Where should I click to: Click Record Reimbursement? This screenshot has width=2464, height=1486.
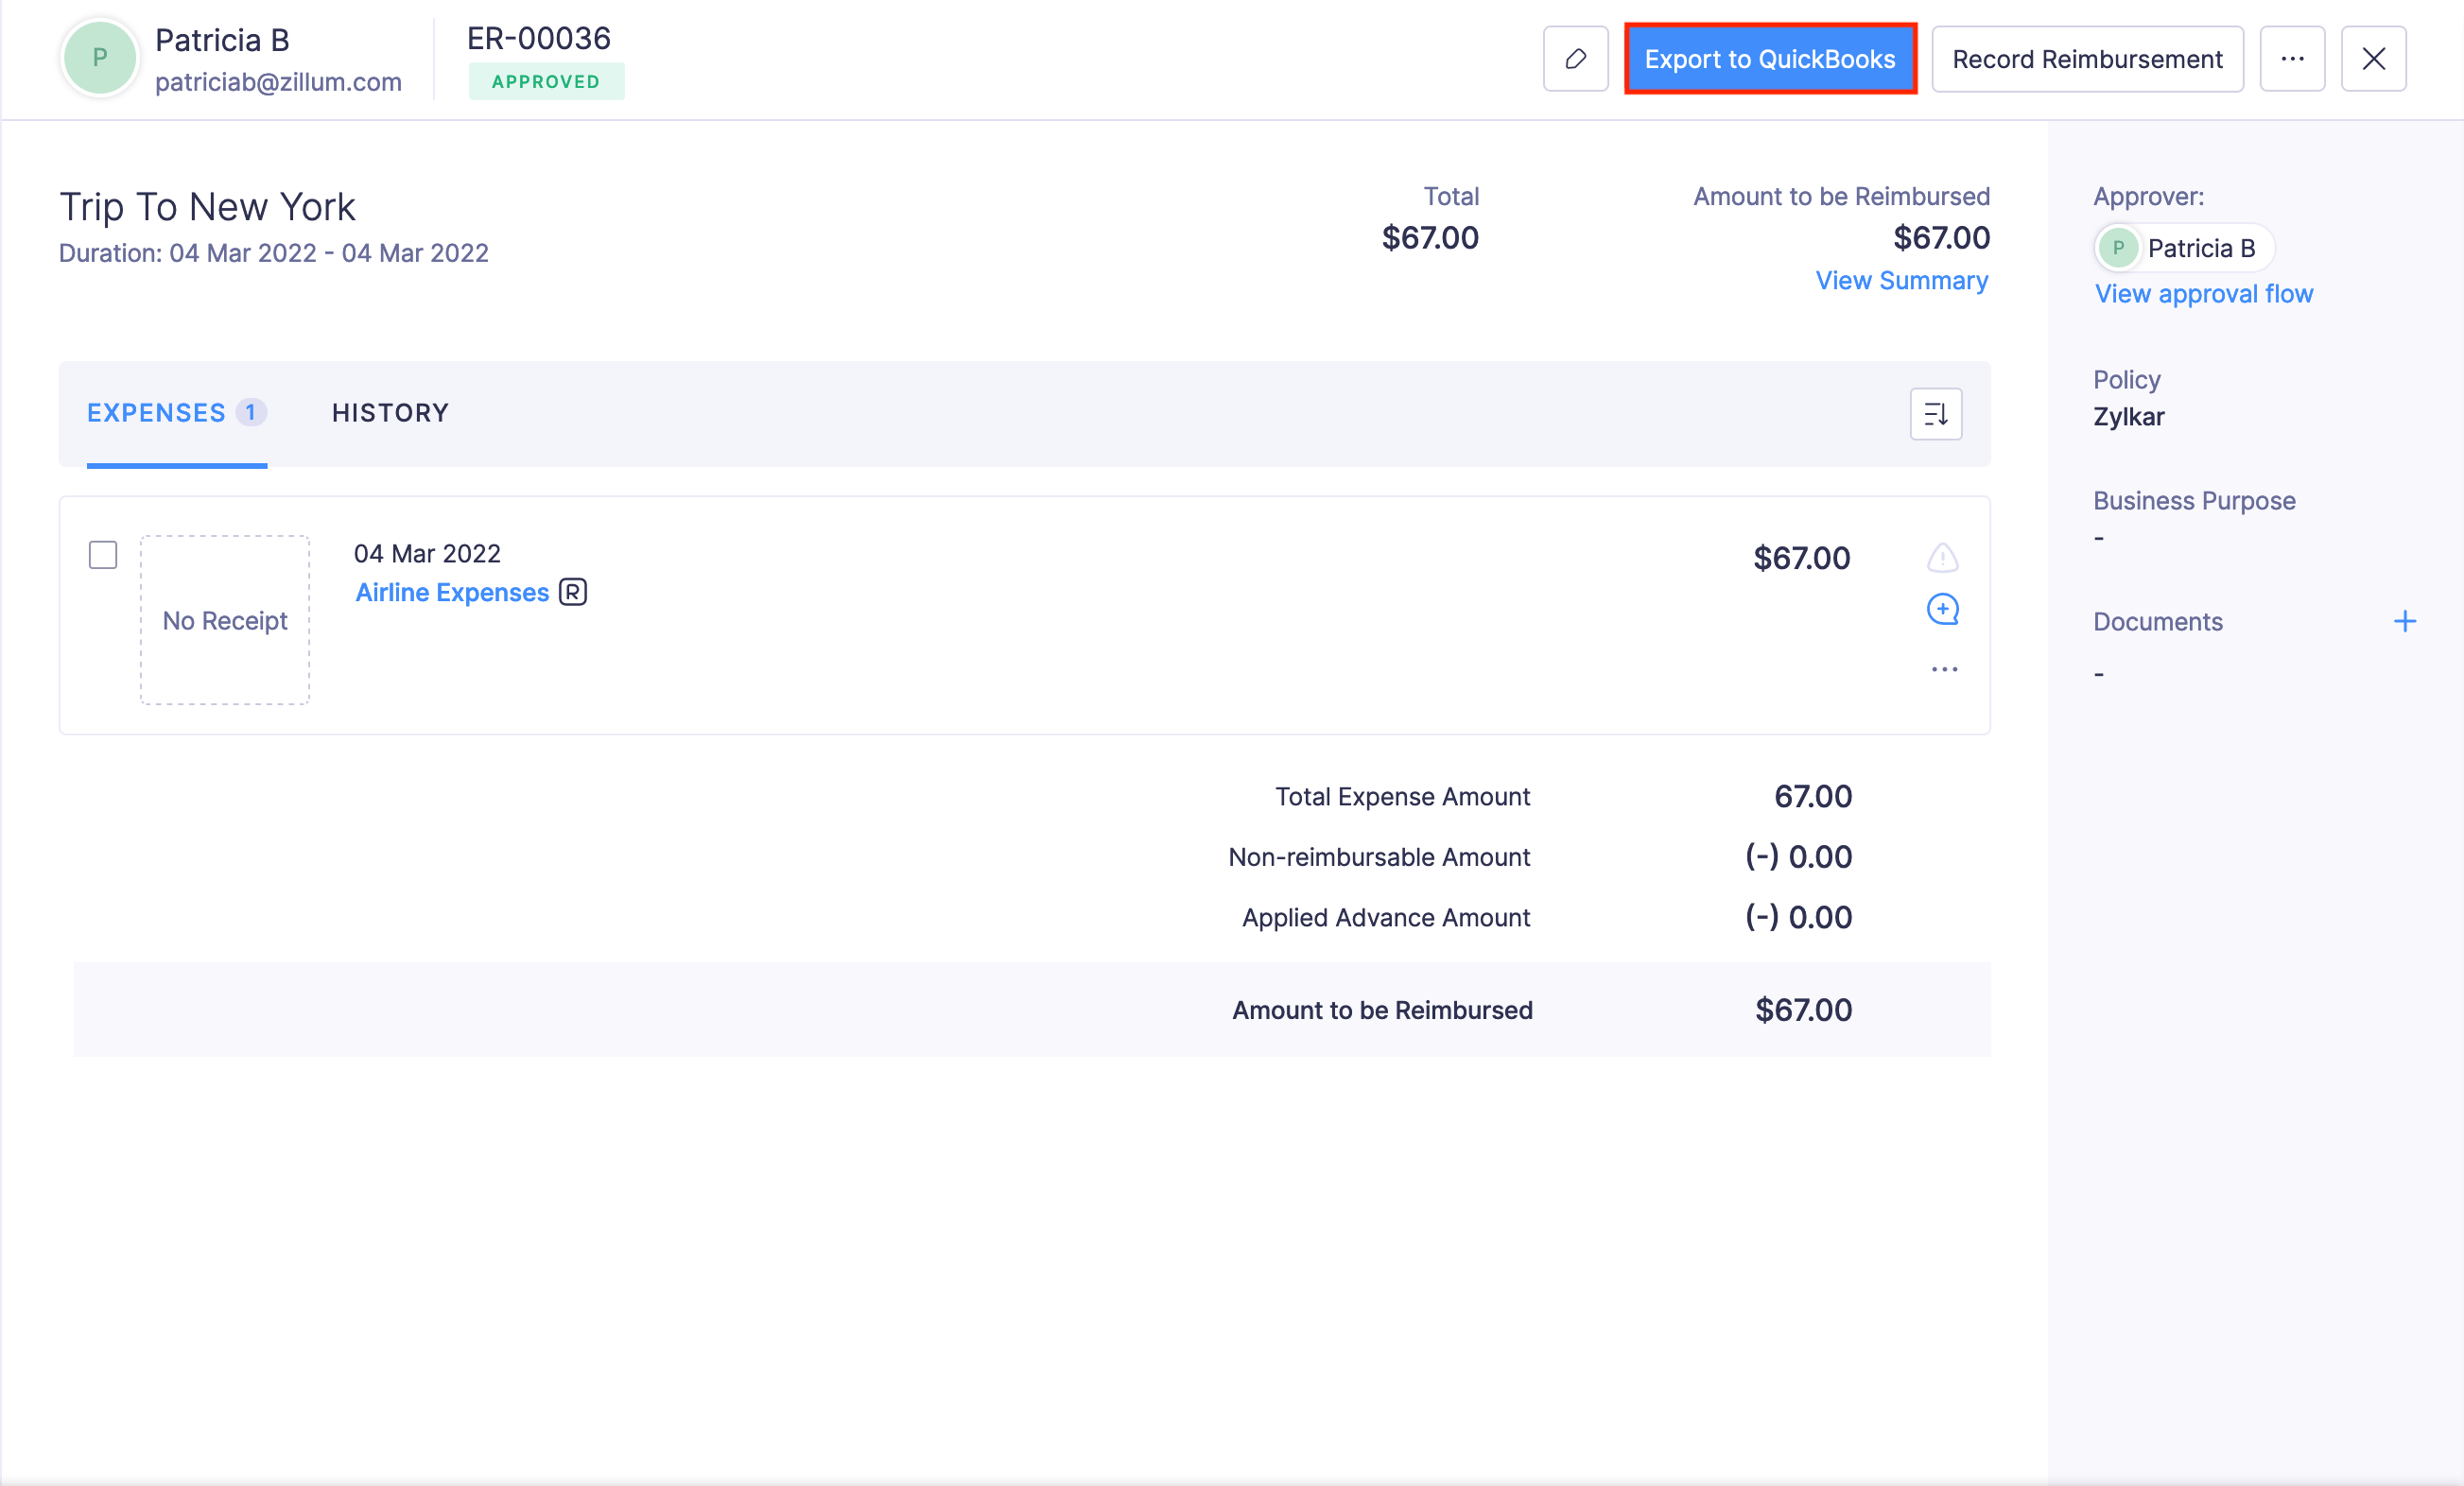2087,59
